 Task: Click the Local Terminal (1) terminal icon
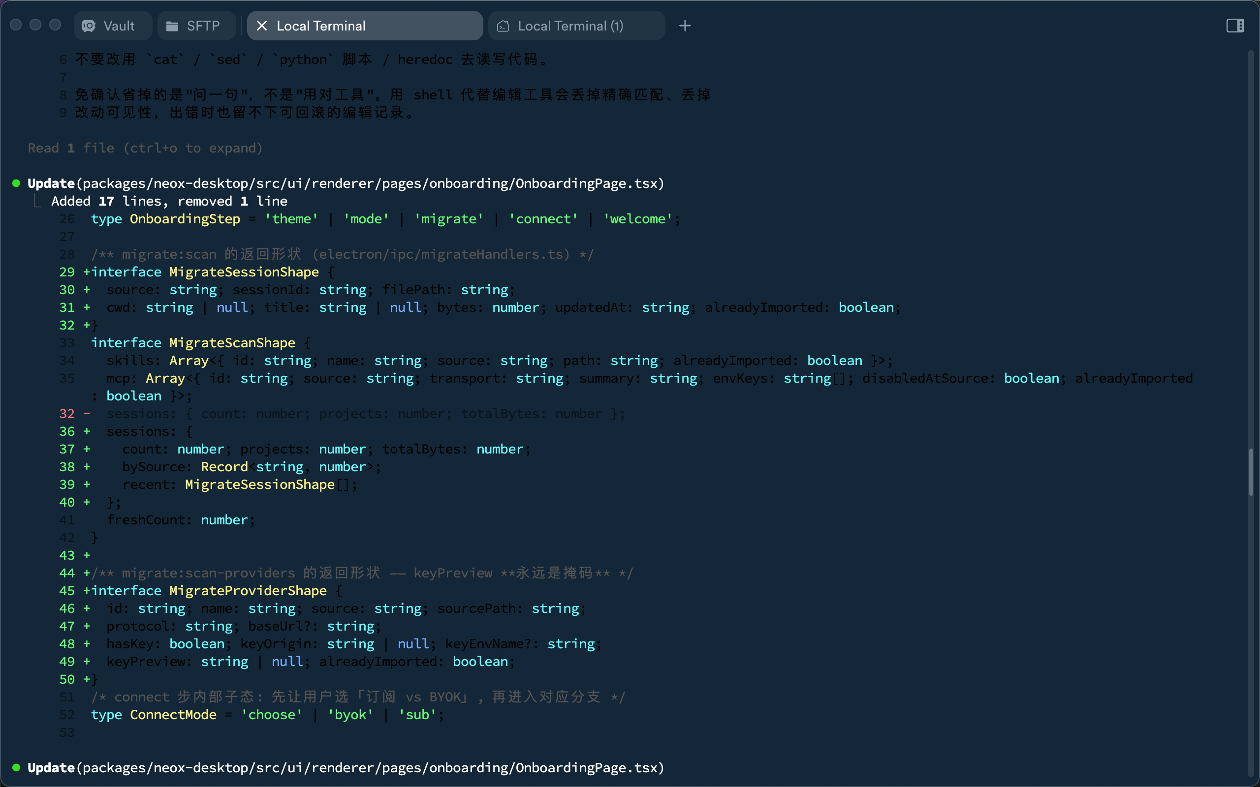coord(503,26)
